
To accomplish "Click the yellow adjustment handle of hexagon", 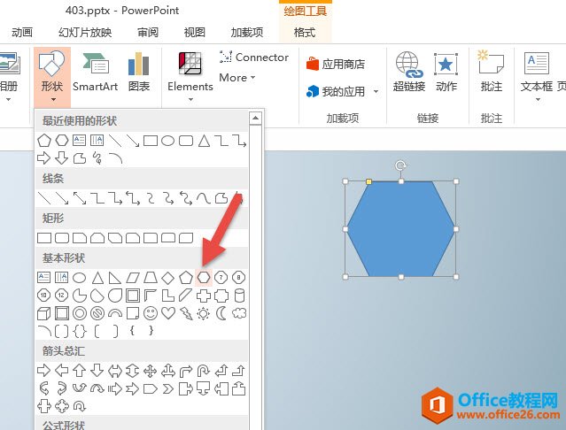I will click(368, 181).
